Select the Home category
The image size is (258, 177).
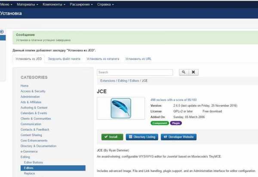coord(25,86)
